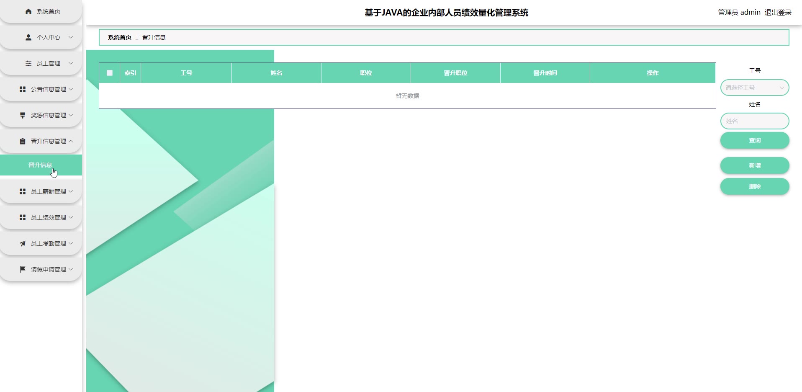The image size is (802, 392).
Task: Click the 删除 delete button
Action: (x=755, y=186)
